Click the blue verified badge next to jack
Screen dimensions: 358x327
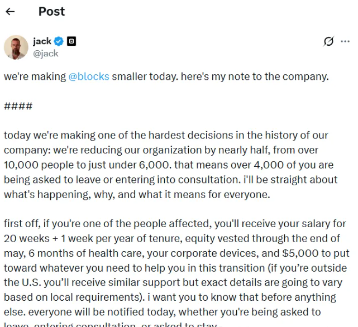pyautogui.click(x=59, y=41)
